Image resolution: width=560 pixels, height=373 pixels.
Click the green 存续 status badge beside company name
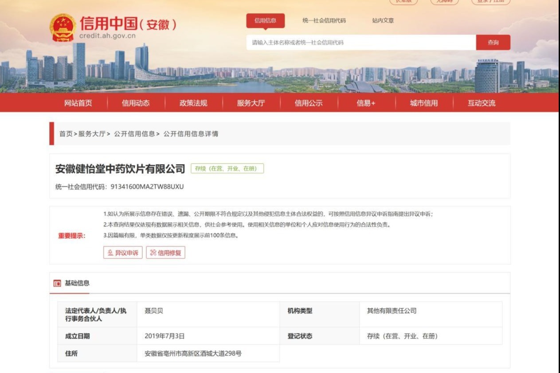[x=227, y=169]
